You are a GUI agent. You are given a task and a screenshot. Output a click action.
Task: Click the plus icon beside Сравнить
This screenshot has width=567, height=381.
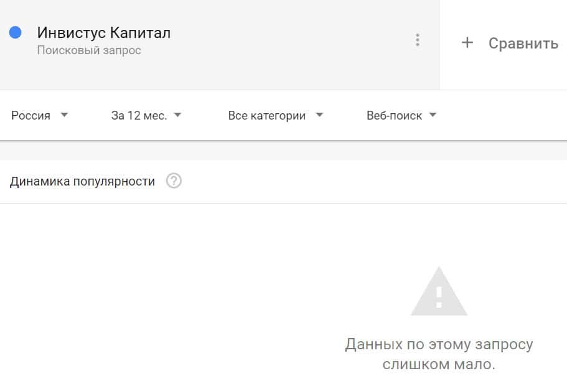pyautogui.click(x=467, y=43)
